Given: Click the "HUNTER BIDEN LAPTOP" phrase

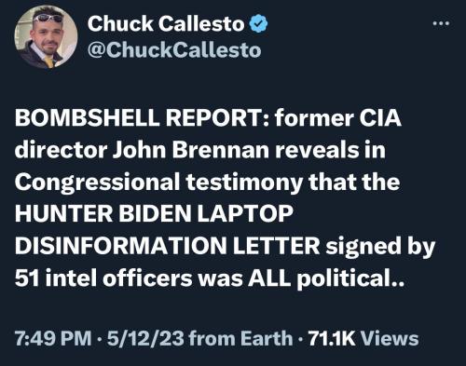Looking at the screenshot, I should click(x=154, y=214).
